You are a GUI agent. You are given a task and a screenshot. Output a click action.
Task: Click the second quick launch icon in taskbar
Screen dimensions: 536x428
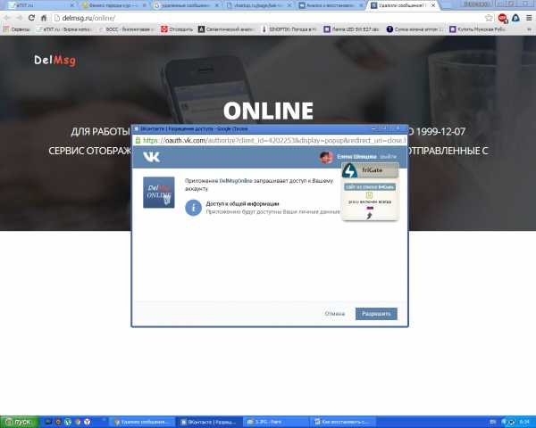(x=58, y=422)
